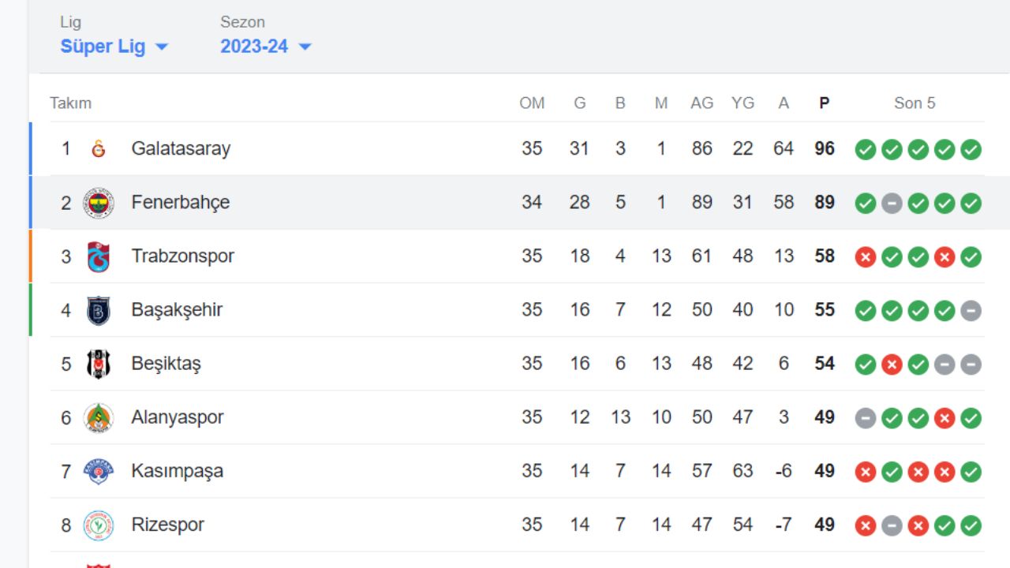Click the Son 5 column header
This screenshot has width=1010, height=568.
(915, 103)
